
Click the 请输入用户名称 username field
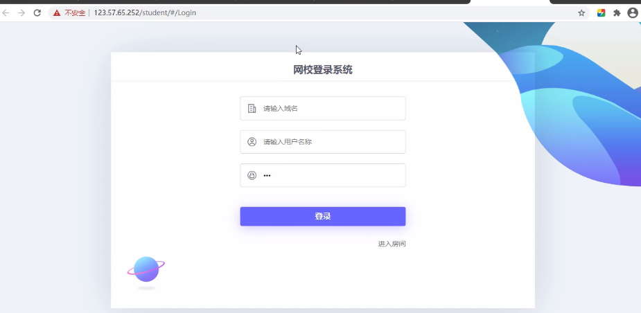(329, 142)
